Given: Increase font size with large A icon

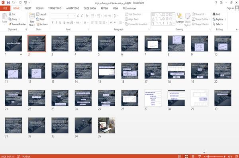Looking at the screenshot, I should pos(78,16).
